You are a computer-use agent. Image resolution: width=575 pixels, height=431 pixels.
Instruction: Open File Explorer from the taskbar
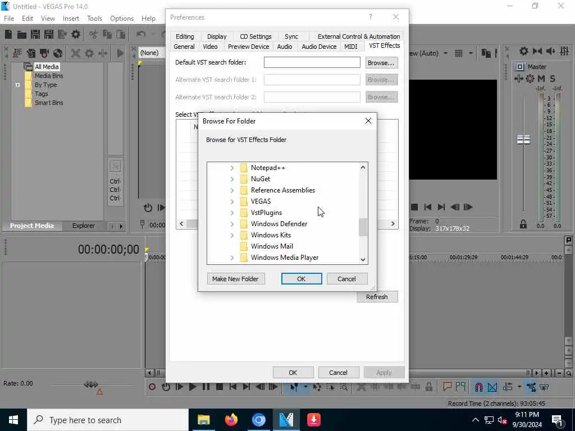pyautogui.click(x=203, y=420)
